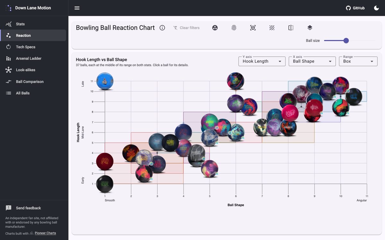Open the X axis Ball Shape dropdown
This screenshot has width=385, height=240.
pos(312,61)
